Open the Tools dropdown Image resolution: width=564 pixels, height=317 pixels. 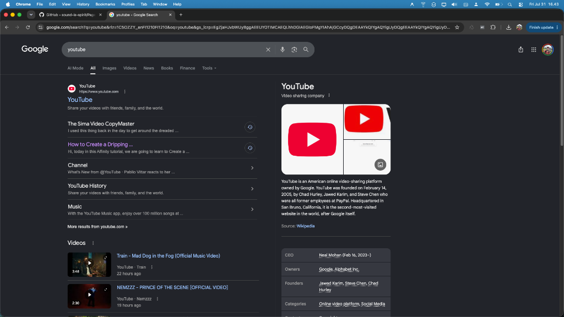(209, 68)
